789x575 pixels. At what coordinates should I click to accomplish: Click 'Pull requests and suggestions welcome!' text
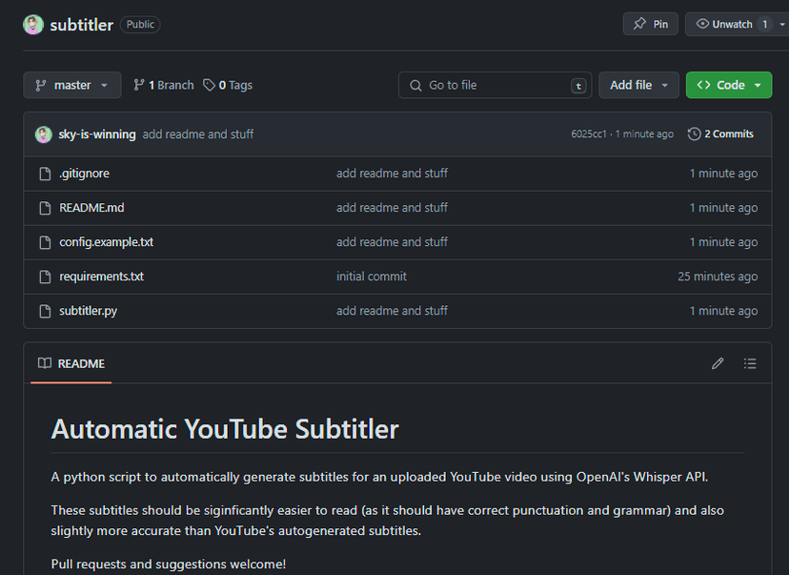pos(169,564)
